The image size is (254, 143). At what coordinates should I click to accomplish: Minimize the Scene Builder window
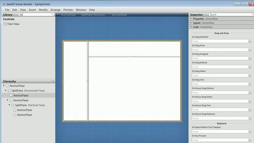(237, 4)
